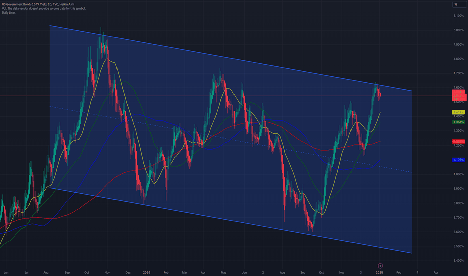Click the 4.300% price axis label
468x276 pixels.
458,131
